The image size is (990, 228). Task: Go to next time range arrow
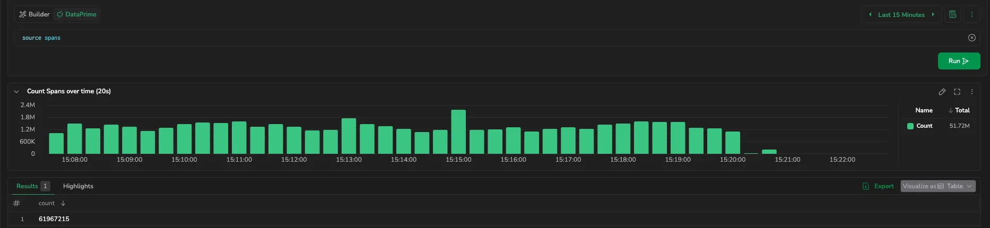coord(933,14)
